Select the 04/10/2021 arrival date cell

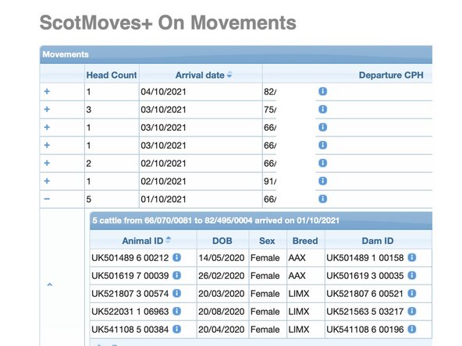(x=201, y=92)
